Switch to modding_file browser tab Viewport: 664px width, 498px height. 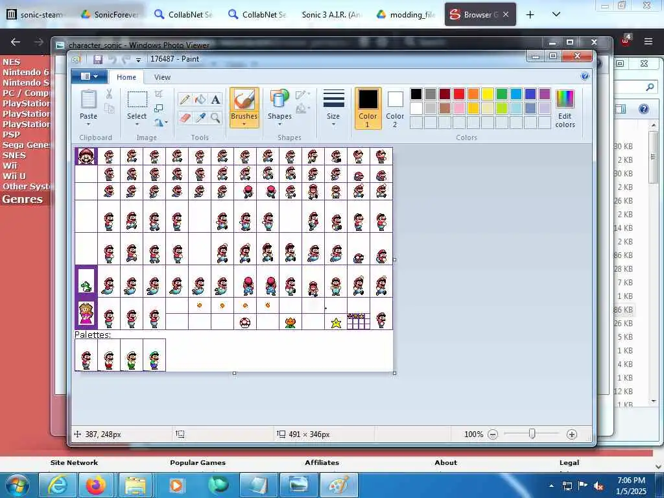click(x=407, y=14)
